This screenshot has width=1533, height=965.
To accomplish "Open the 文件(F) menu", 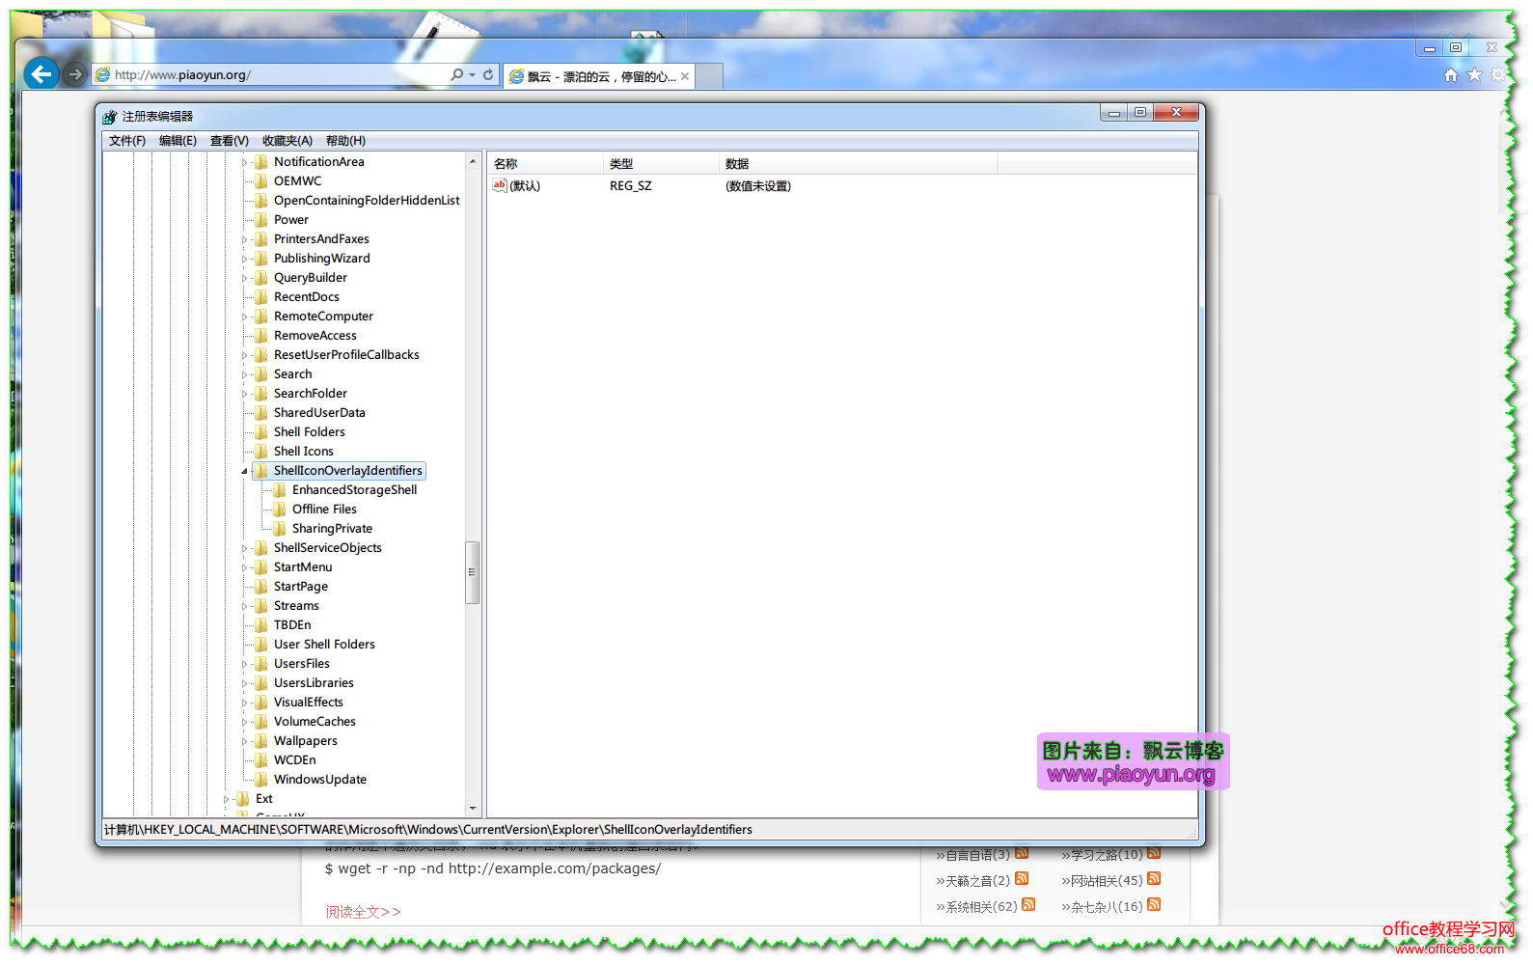I will [126, 141].
